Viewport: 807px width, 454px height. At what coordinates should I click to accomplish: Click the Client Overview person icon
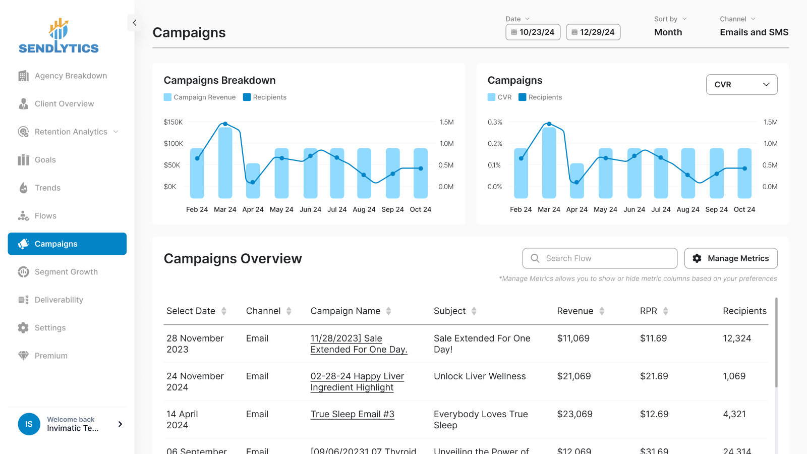pyautogui.click(x=23, y=103)
